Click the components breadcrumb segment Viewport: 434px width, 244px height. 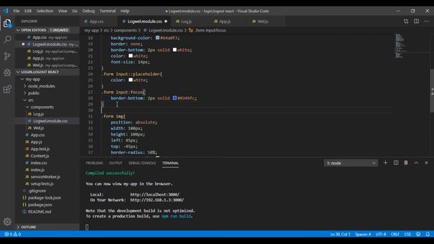[125, 30]
